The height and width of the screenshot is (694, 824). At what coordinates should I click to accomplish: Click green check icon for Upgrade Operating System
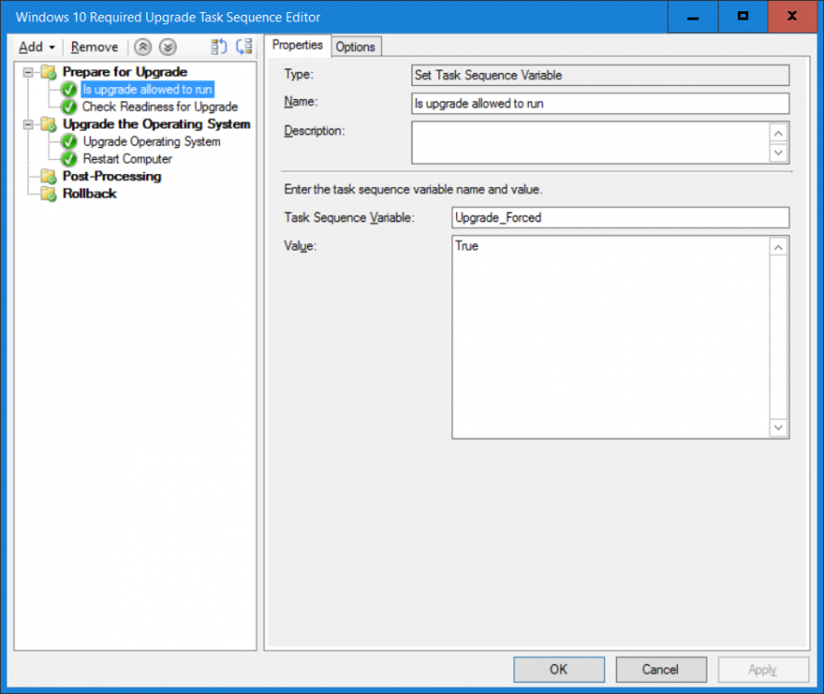[68, 142]
